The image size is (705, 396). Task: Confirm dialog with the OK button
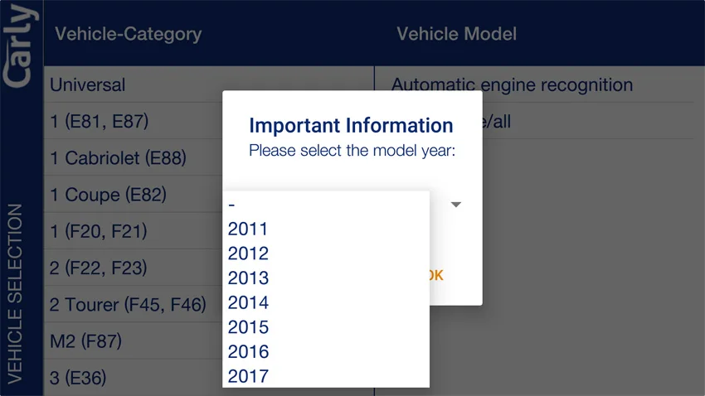click(x=435, y=275)
